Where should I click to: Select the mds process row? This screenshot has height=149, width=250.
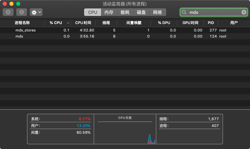coord(20,36)
